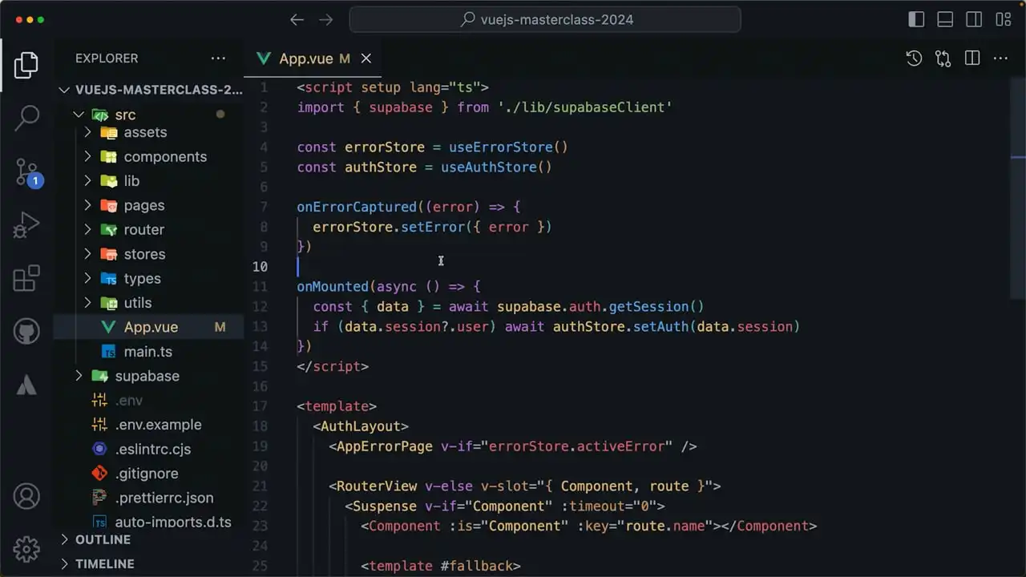This screenshot has width=1026, height=577.
Task: Go forward using the right arrow
Action: coord(325,20)
